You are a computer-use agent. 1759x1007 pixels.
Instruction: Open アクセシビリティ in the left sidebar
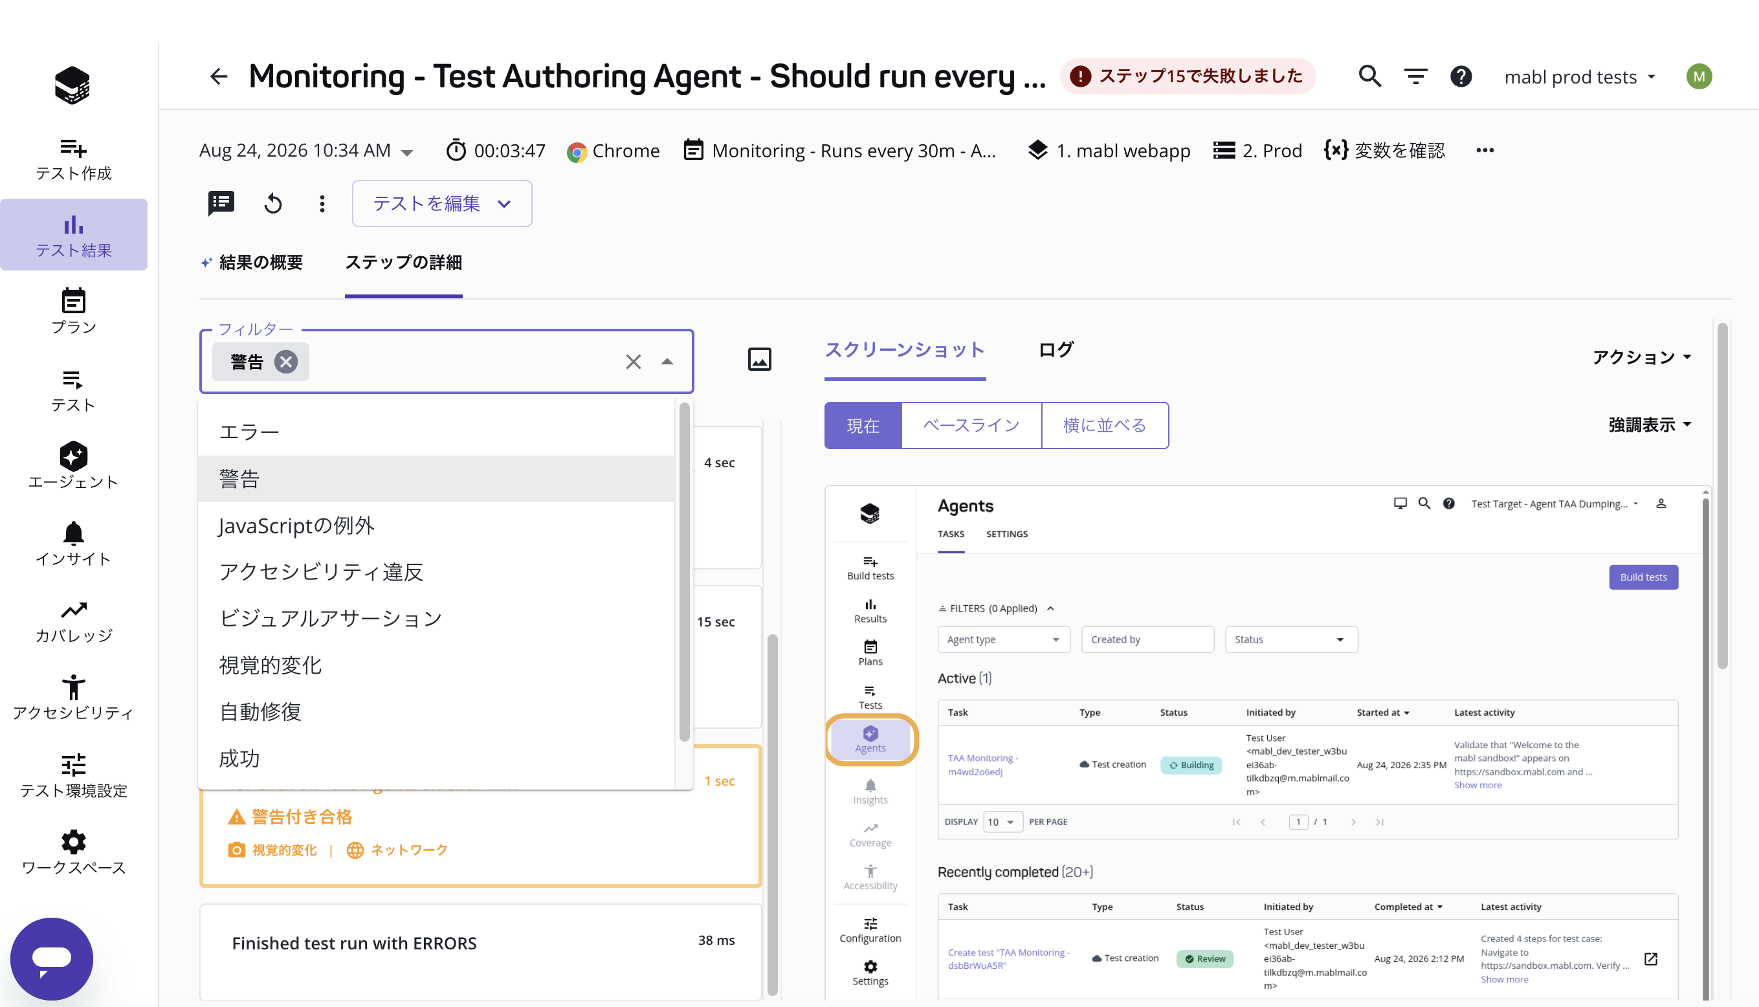point(73,698)
